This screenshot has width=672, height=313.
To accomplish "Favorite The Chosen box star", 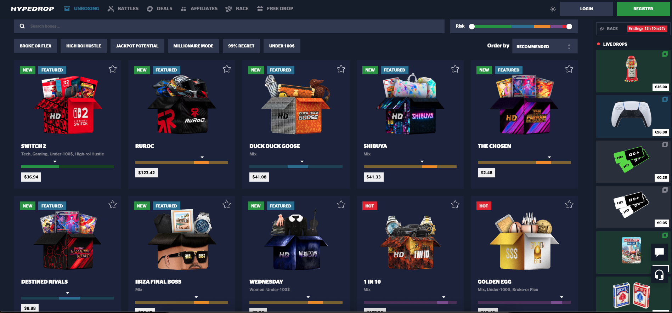I will click(569, 69).
